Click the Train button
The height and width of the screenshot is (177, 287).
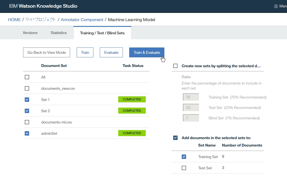tap(85, 52)
